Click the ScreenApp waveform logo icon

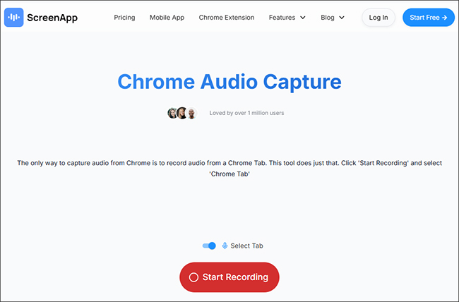point(13,17)
